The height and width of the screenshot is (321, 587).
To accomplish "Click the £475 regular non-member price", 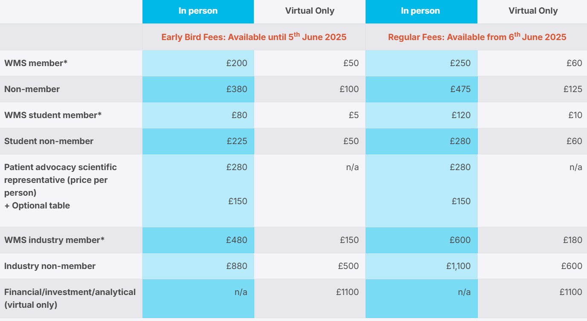I will (460, 89).
